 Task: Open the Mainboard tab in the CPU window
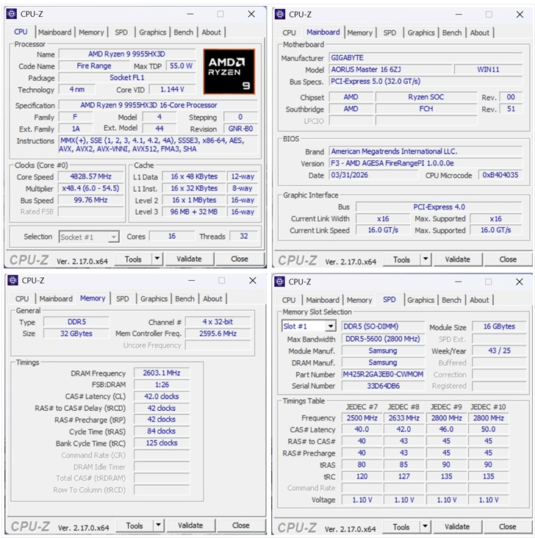tap(55, 32)
